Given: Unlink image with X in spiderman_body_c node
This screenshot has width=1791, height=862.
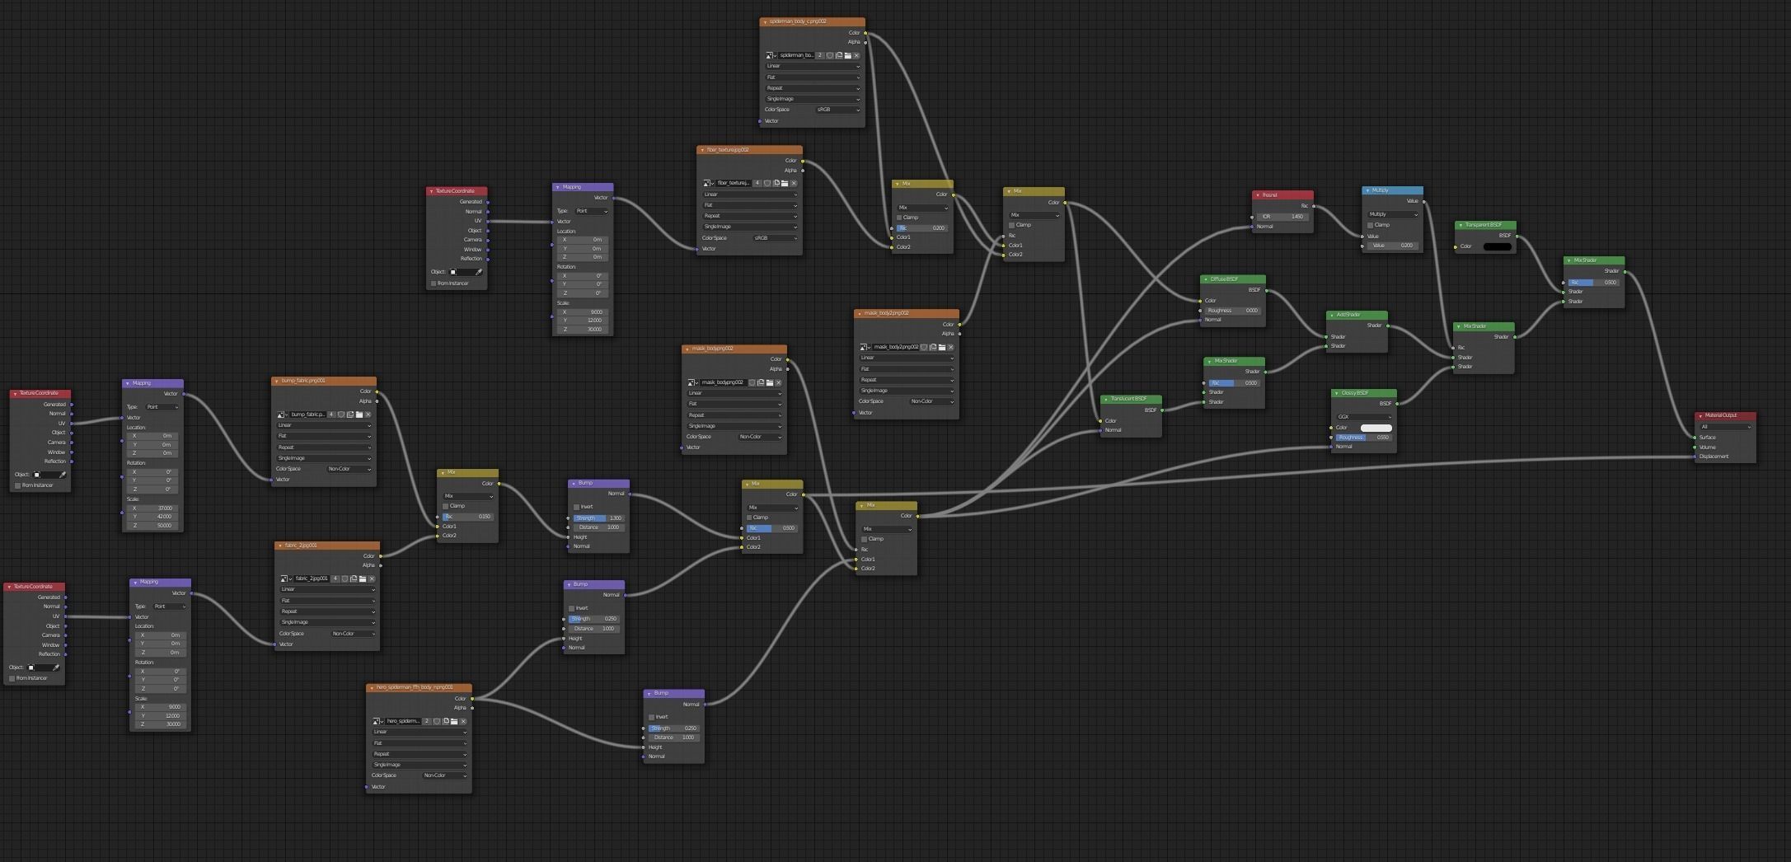Looking at the screenshot, I should pyautogui.click(x=856, y=55).
